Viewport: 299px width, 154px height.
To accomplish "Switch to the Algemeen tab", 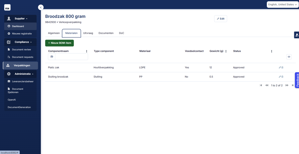I will pyautogui.click(x=54, y=33).
